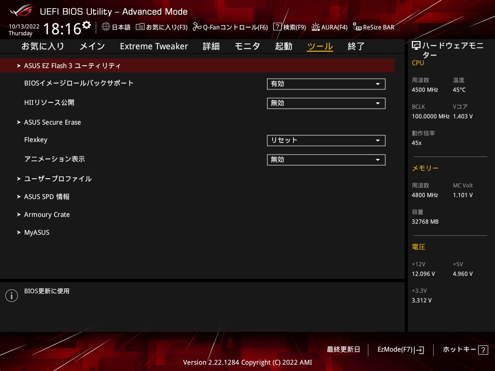Click CPU frequency 4500 MHz value
The width and height of the screenshot is (495, 371).
click(x=425, y=90)
